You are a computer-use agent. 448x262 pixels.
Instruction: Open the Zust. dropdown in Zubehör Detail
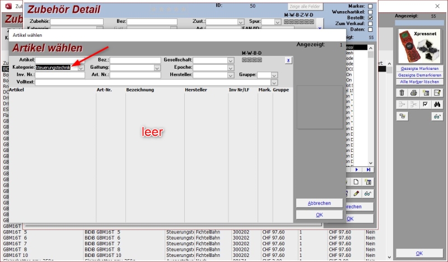pyautogui.click(x=241, y=22)
